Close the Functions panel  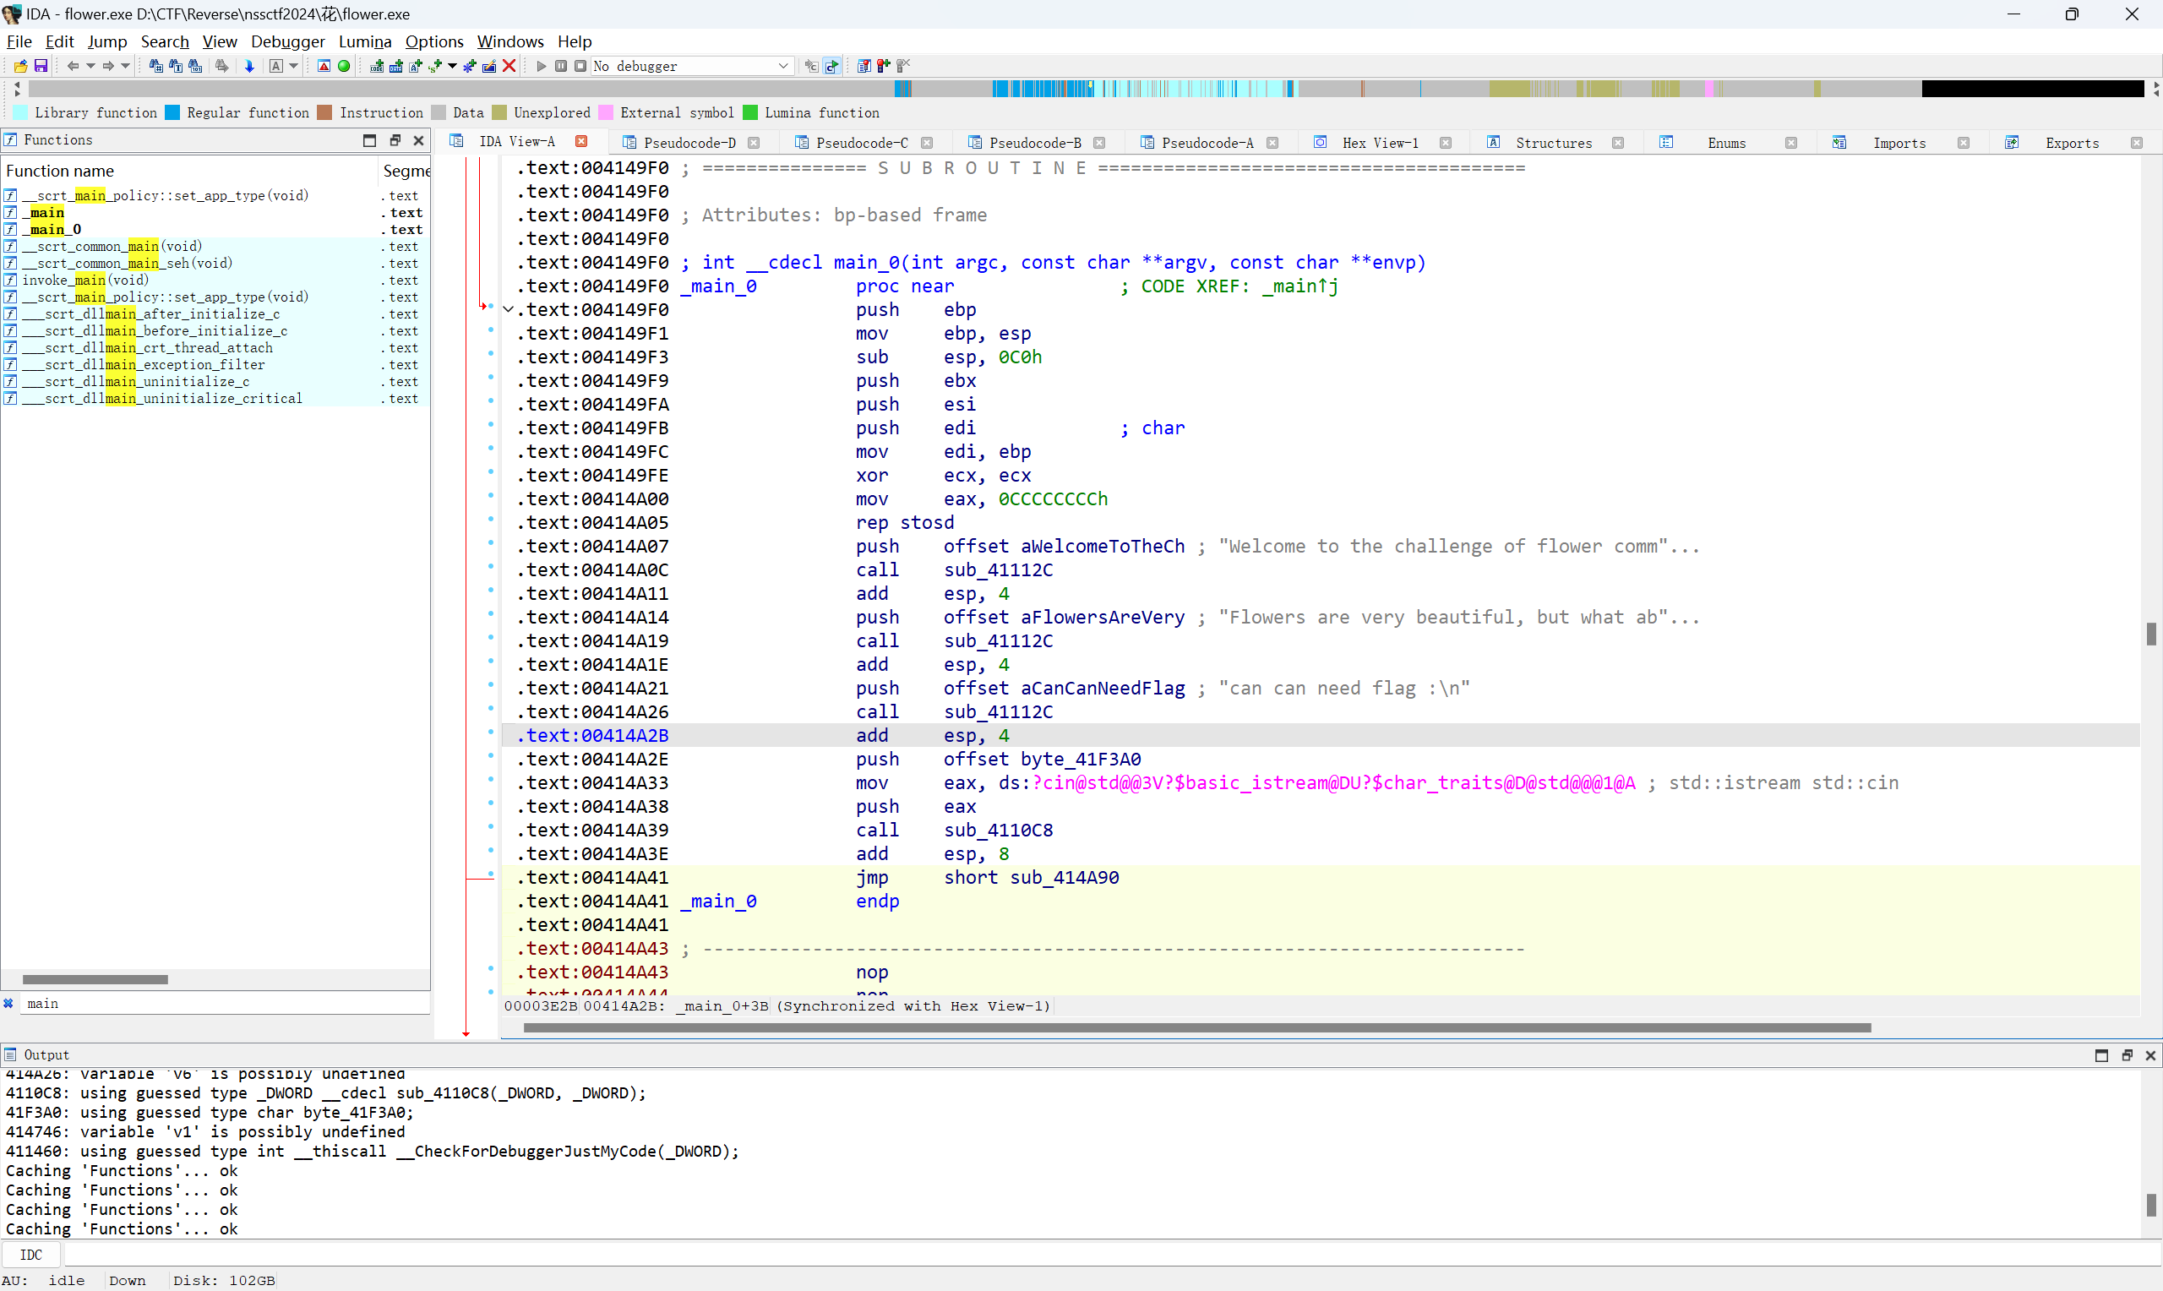pos(419,140)
